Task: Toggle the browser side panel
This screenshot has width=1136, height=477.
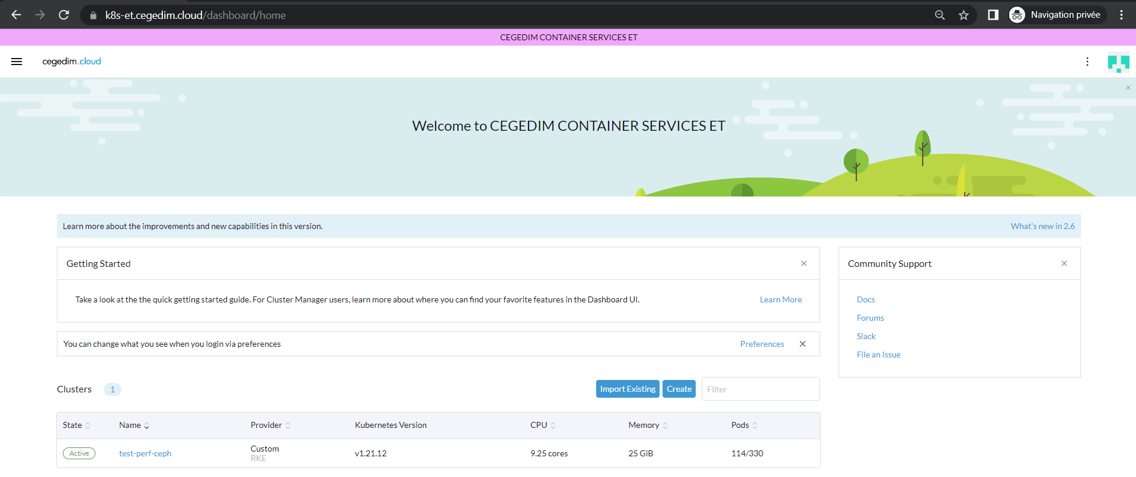Action: coord(993,15)
